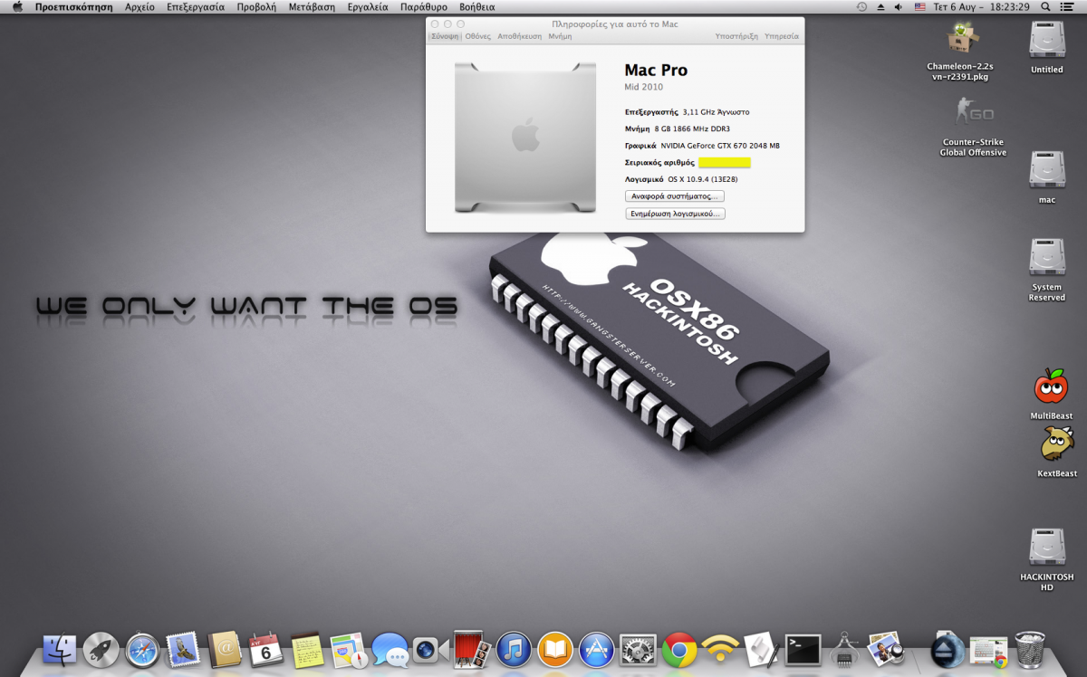Switch to the Οθόνες tab
1087x677 pixels.
[478, 36]
